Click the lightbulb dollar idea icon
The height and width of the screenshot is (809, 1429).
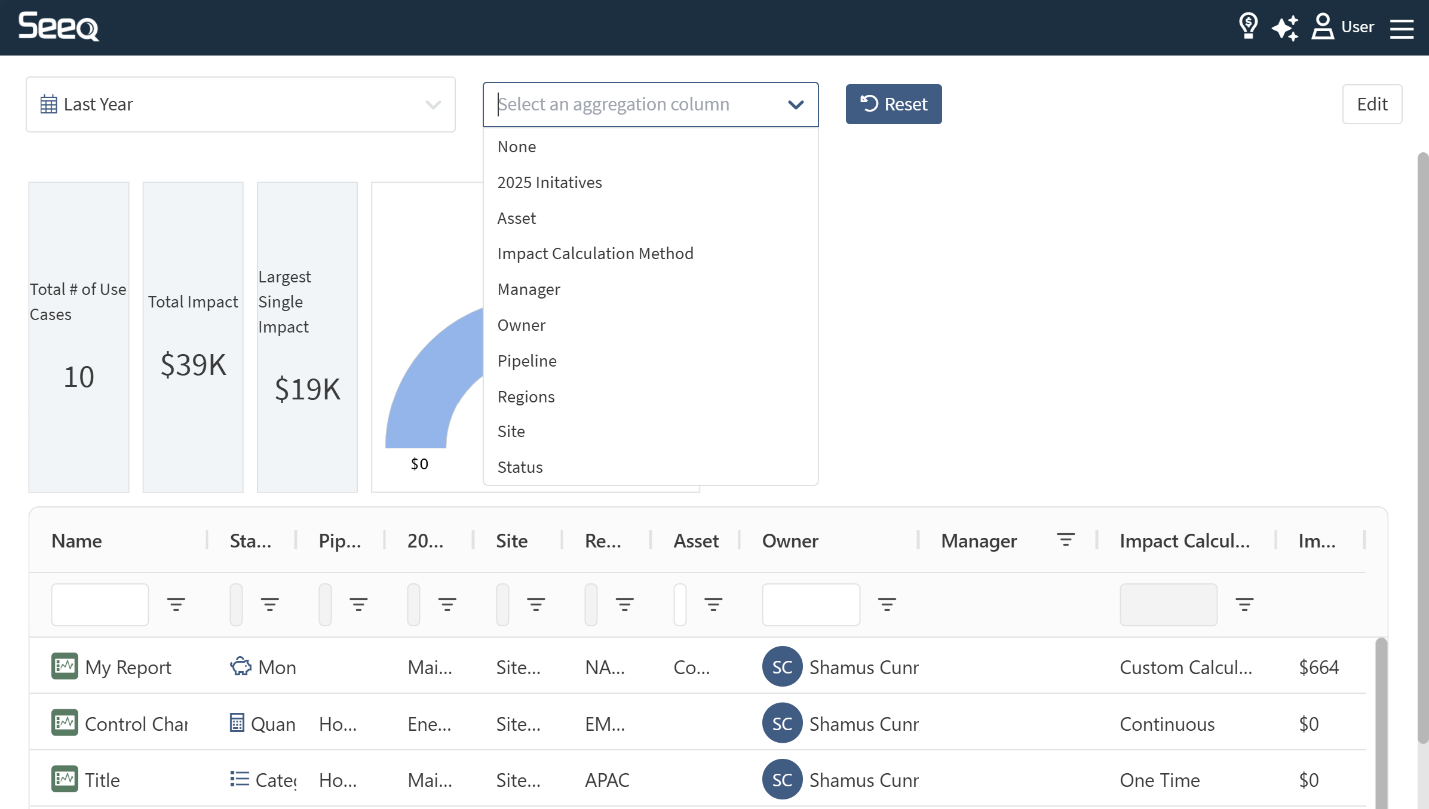coord(1248,26)
